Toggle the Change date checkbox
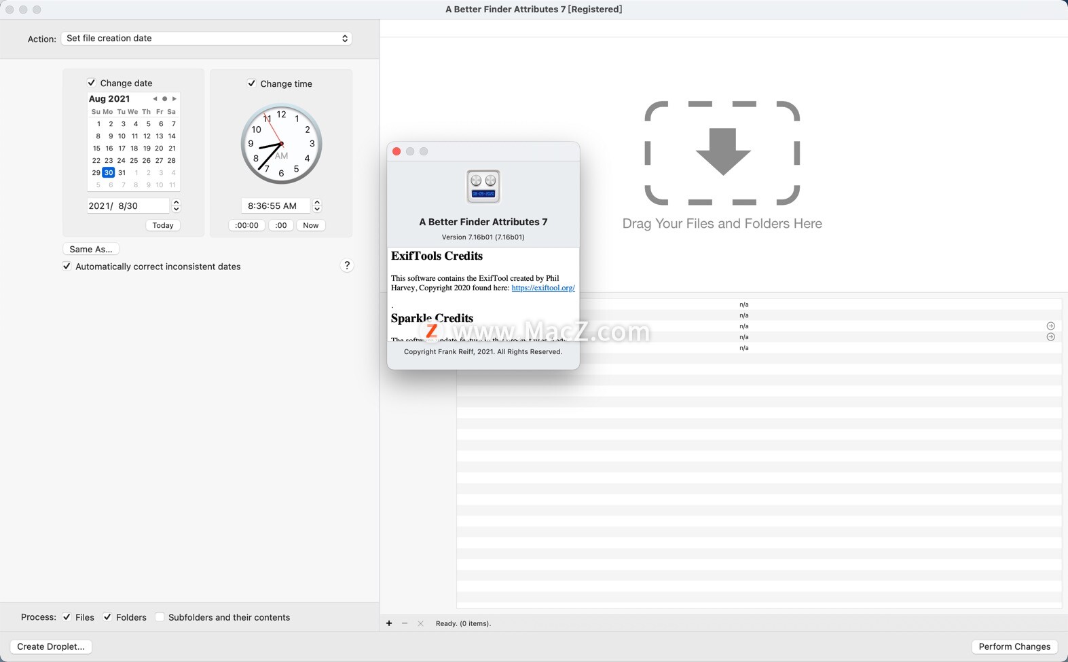The image size is (1068, 662). pos(92,83)
